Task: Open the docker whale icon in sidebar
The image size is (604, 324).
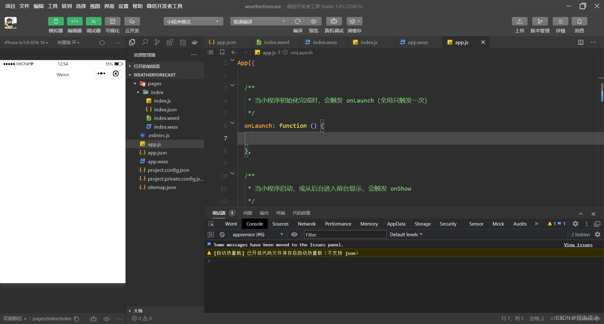Action: 195,42
